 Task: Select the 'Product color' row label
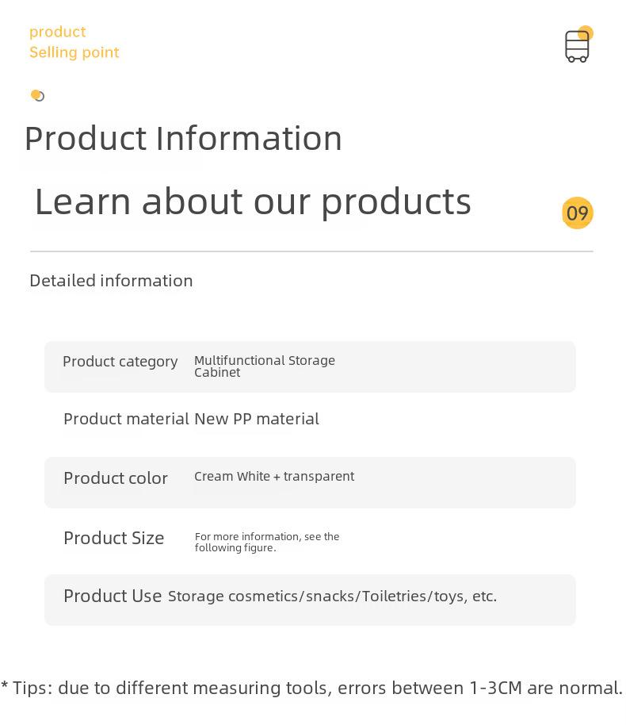[x=116, y=478]
